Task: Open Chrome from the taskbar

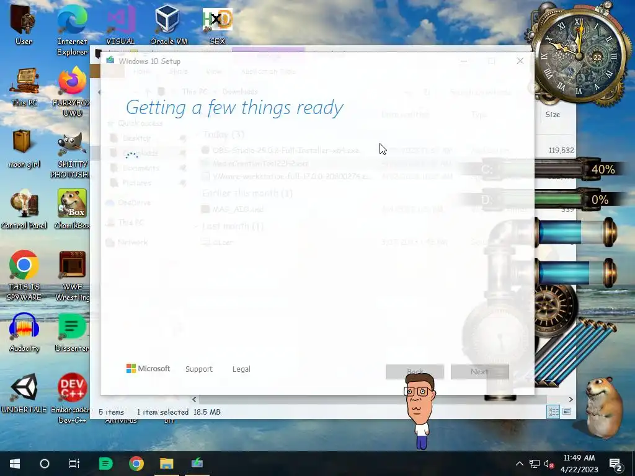Action: (x=136, y=464)
